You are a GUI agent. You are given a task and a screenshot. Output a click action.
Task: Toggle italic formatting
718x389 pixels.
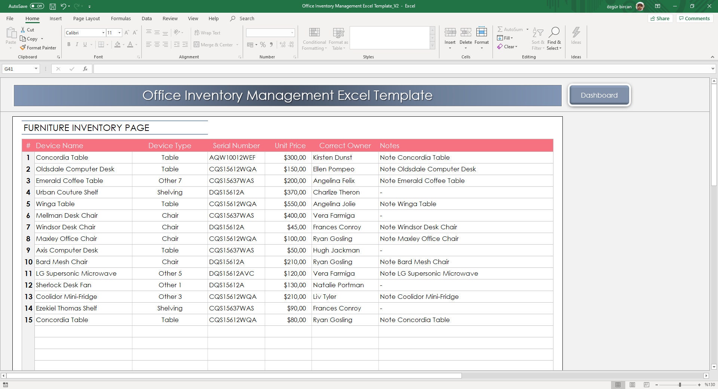(77, 44)
